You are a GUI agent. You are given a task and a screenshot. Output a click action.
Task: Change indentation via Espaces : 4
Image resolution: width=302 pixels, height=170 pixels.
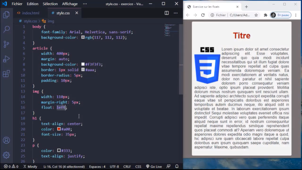(97, 166)
